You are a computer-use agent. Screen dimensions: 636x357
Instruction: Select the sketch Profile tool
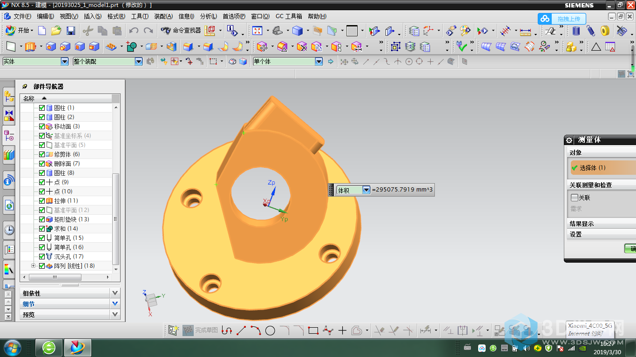click(x=226, y=331)
